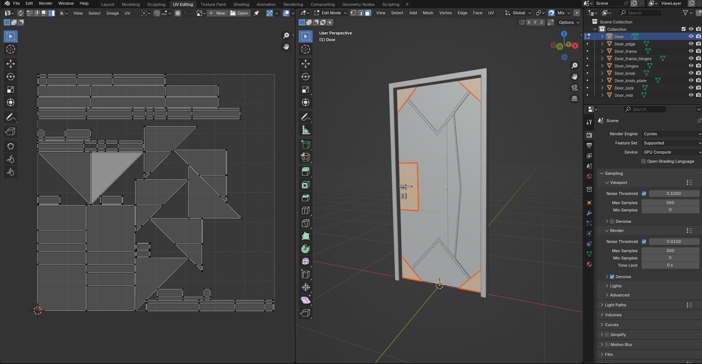Expand Volumes panel
Screen dimensions: 702x364
613,315
